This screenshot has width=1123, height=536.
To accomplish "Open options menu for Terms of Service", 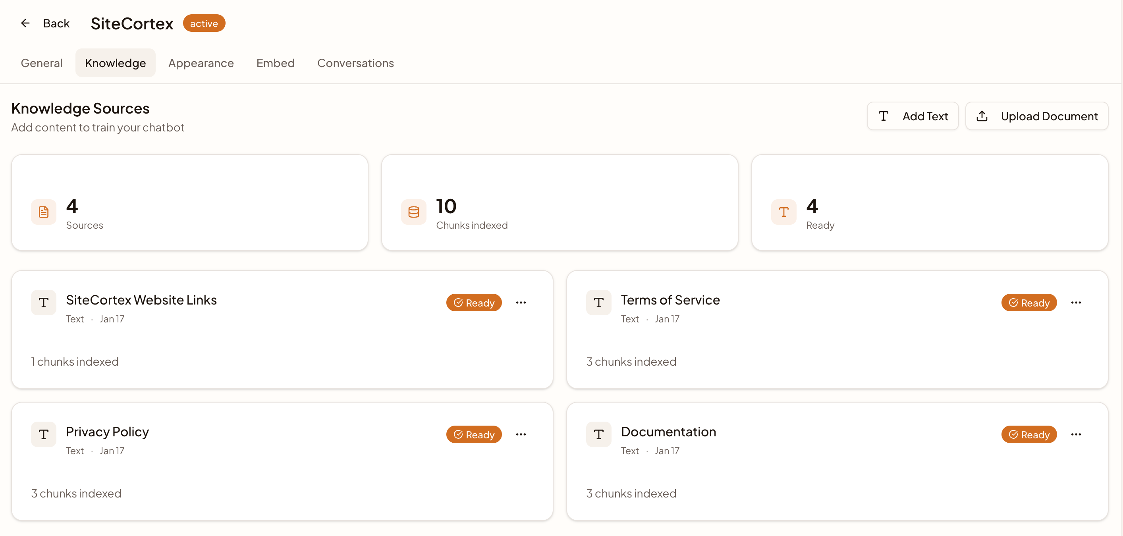I will [x=1075, y=303].
